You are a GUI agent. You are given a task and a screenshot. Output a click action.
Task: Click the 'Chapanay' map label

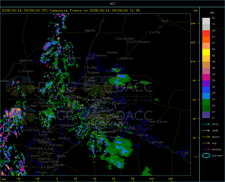click(x=106, y=98)
